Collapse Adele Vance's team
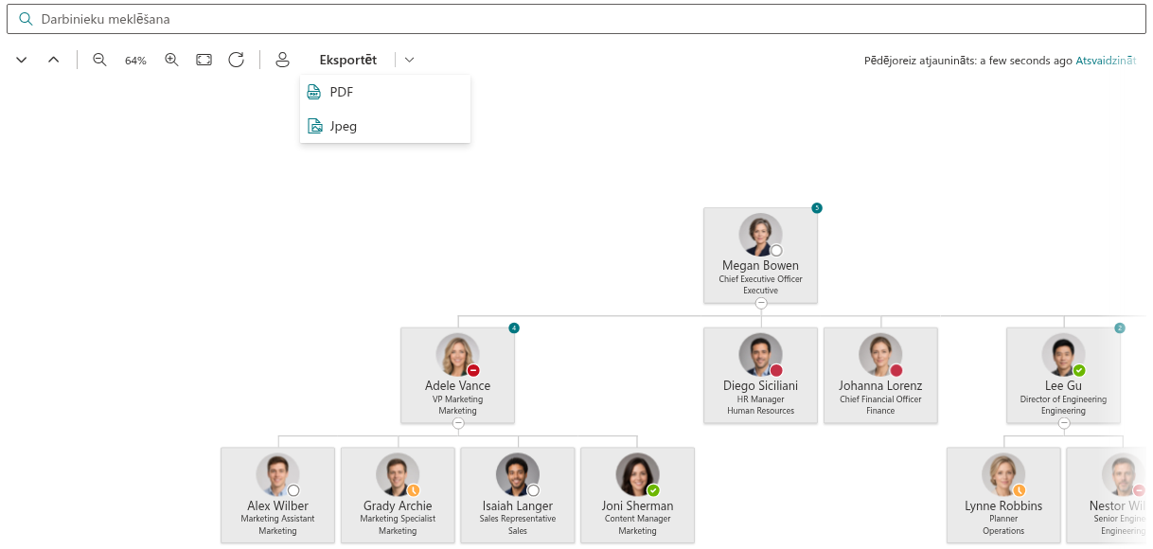Viewport: 1153px width, 549px height. pyautogui.click(x=458, y=423)
